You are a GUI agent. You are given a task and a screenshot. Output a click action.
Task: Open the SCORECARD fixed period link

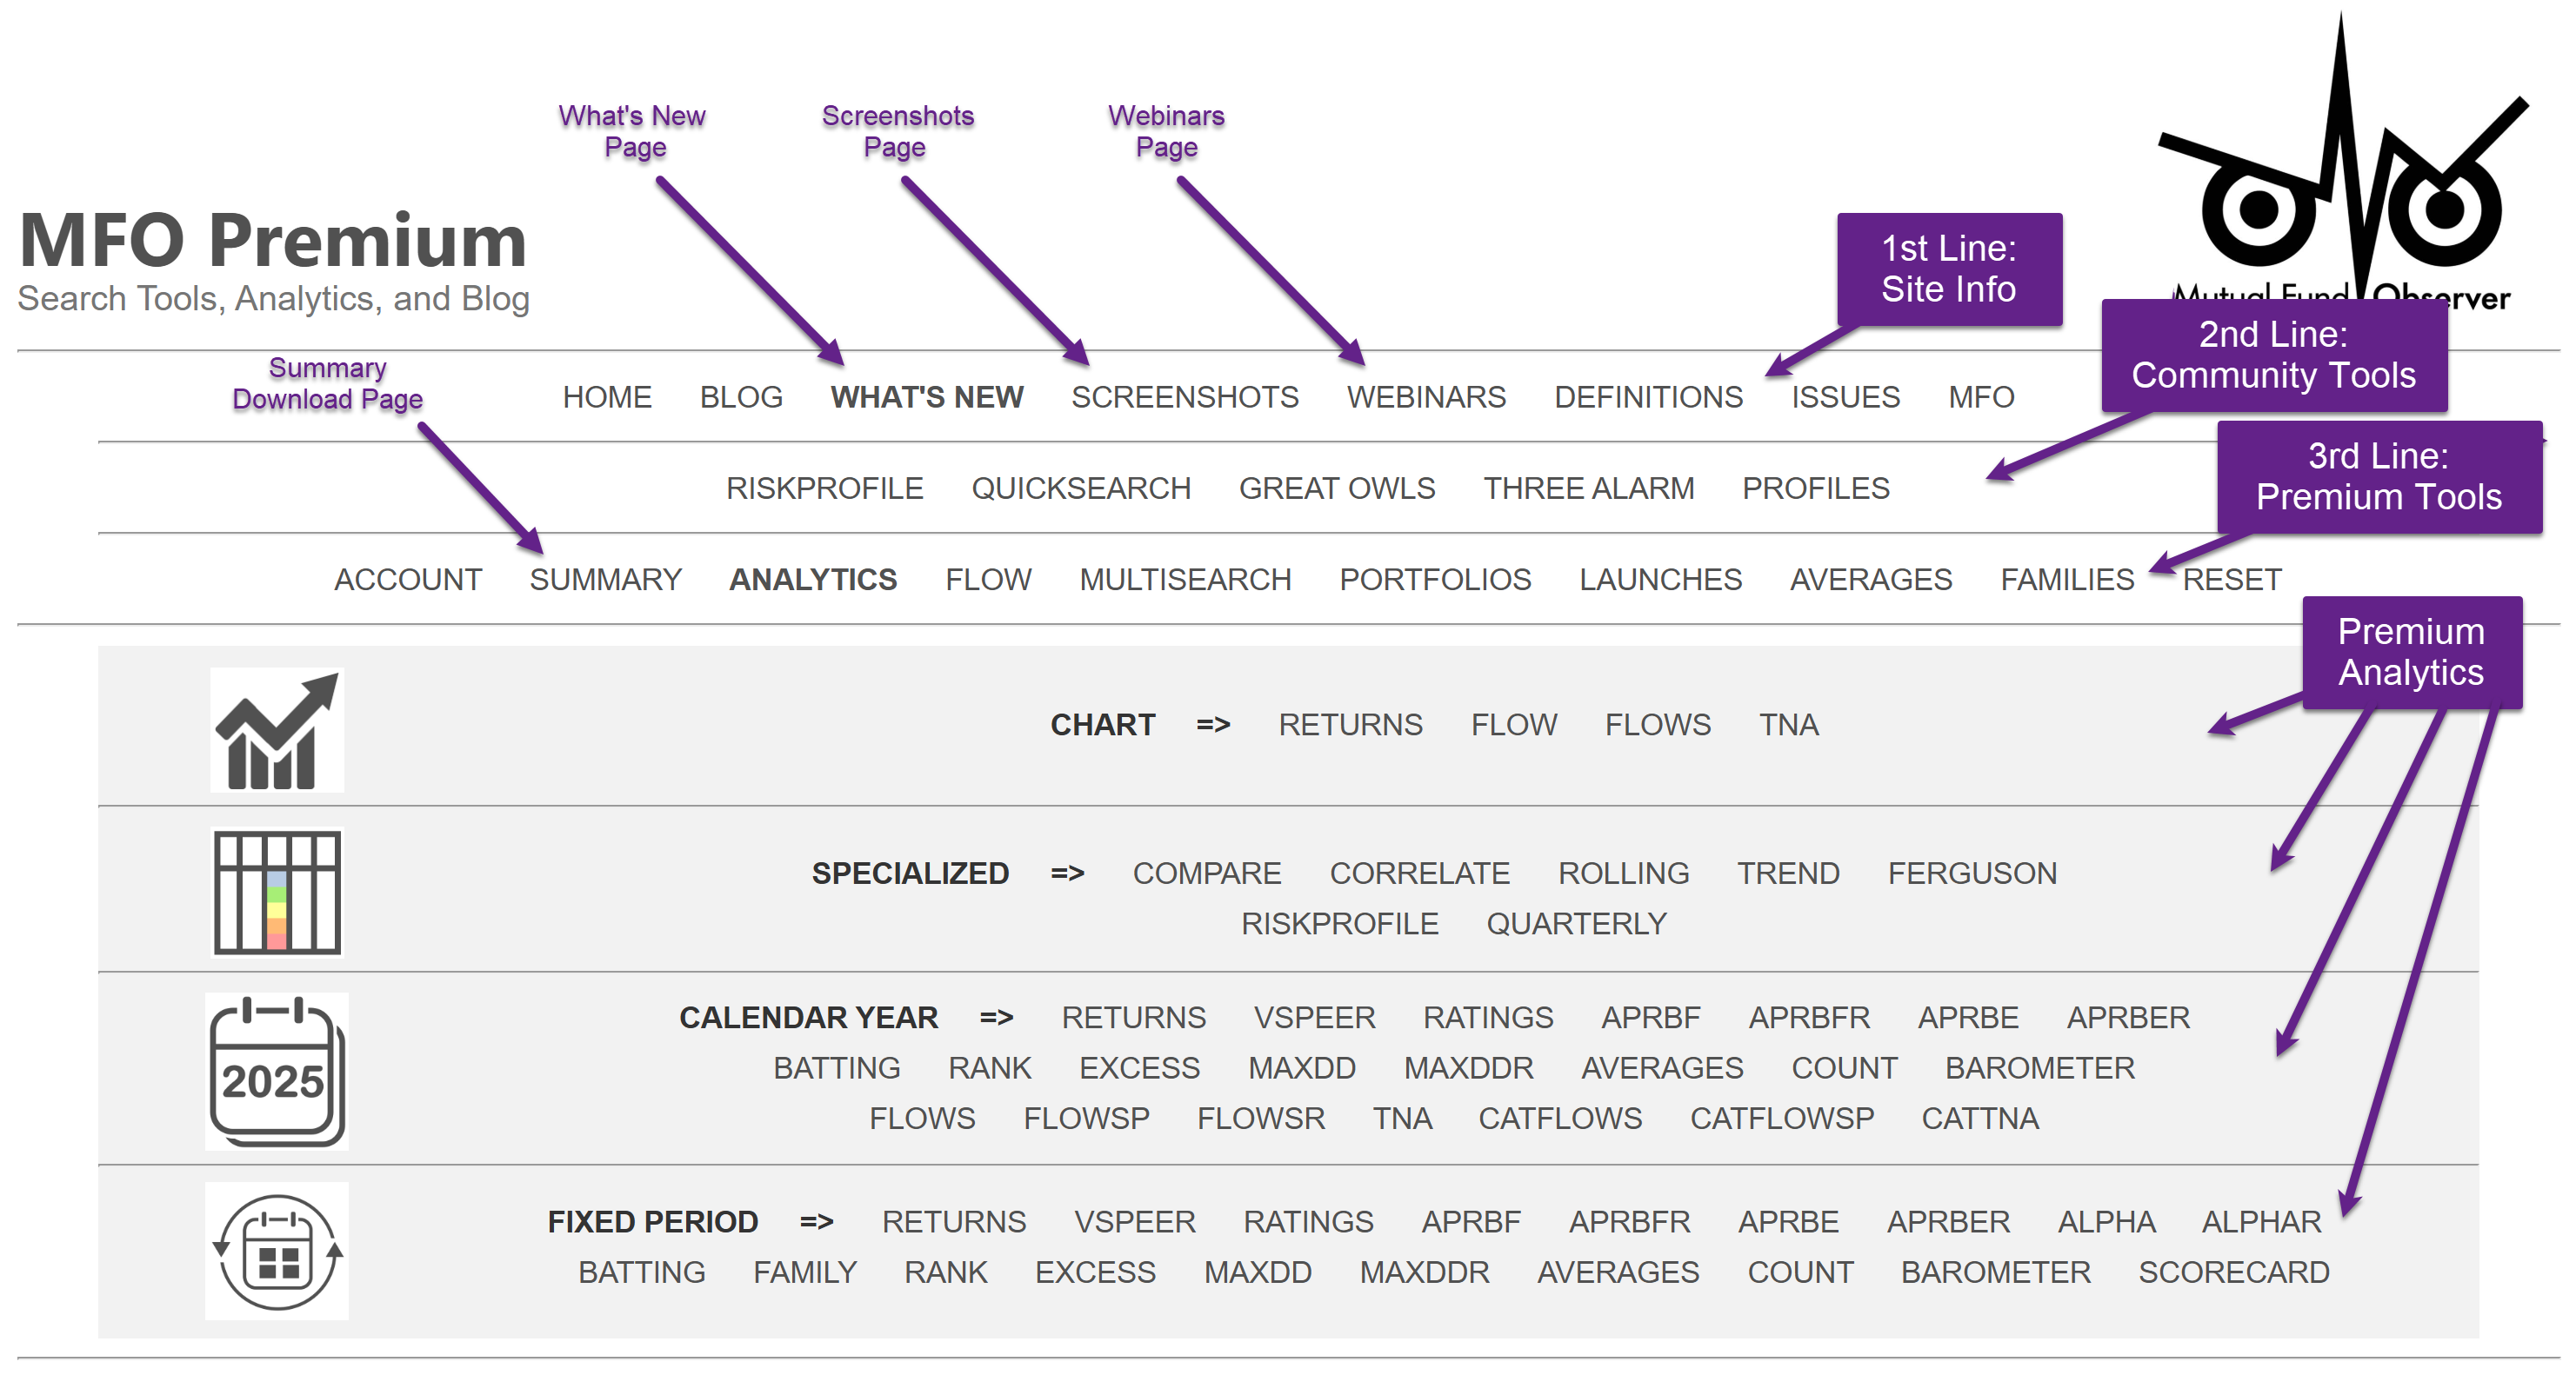2233,1272
